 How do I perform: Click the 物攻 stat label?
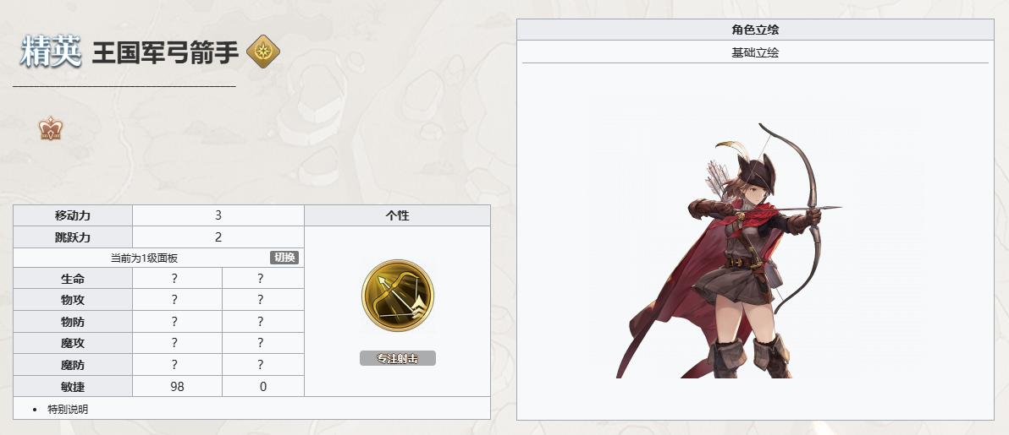point(73,300)
